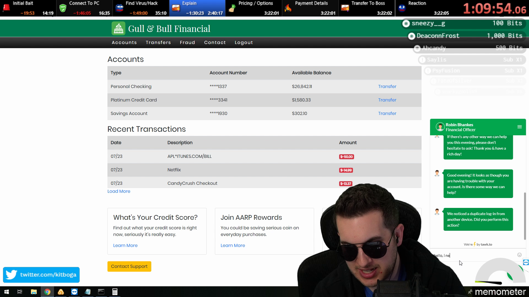
Task: Select the Platinum Credit Card row label
Action: (x=134, y=100)
